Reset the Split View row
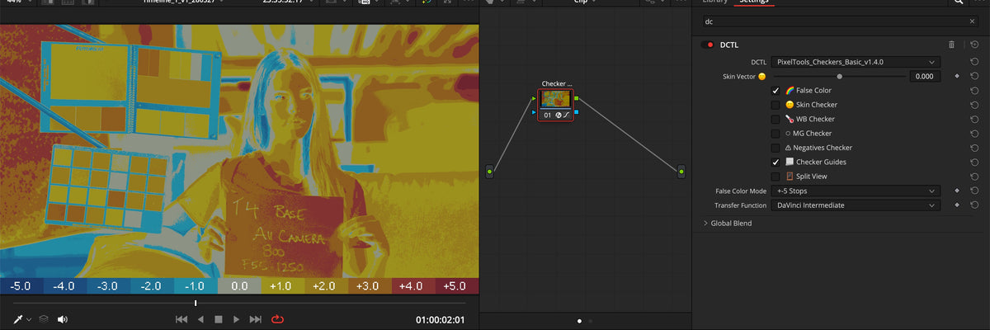This screenshot has width=990, height=330. point(974,176)
